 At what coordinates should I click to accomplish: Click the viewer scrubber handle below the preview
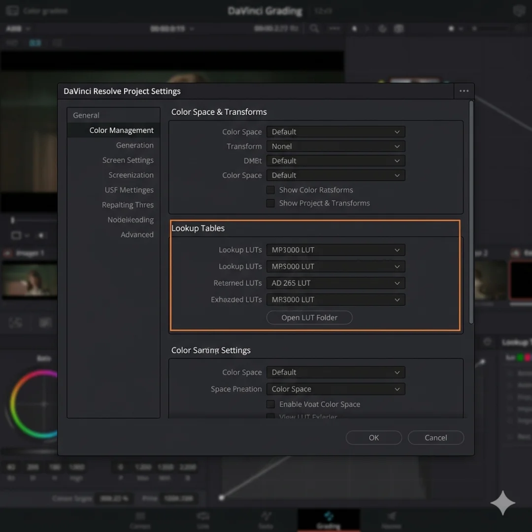pyautogui.click(x=12, y=220)
